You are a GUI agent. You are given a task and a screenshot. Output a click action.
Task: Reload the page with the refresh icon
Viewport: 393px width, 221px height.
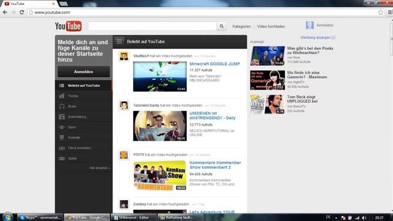[22, 12]
